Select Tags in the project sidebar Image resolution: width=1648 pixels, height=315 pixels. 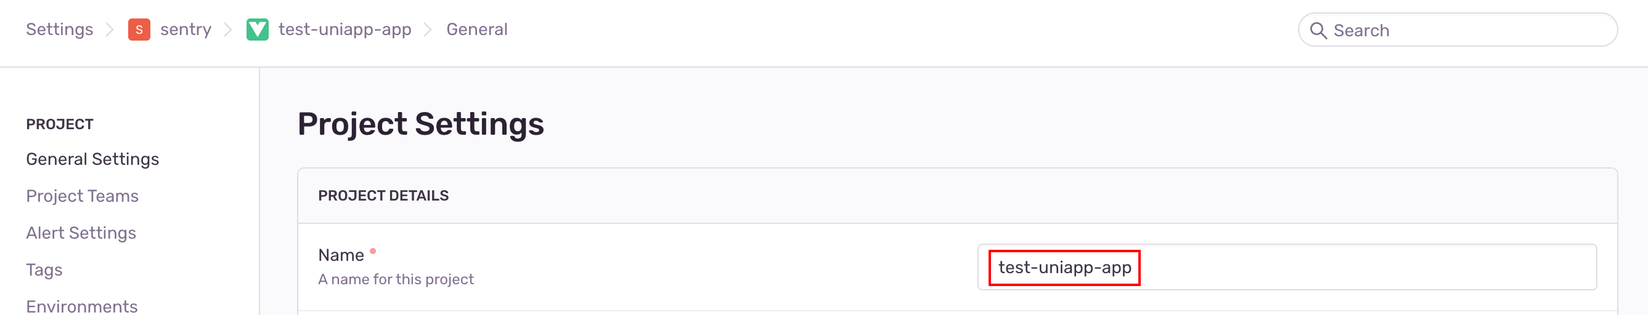point(44,270)
